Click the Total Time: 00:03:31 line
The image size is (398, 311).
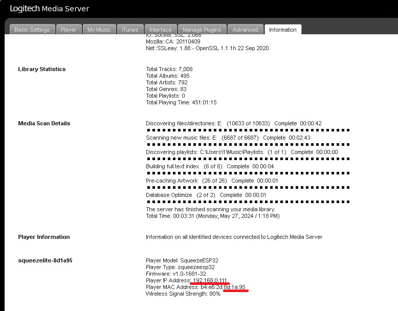[213, 216]
